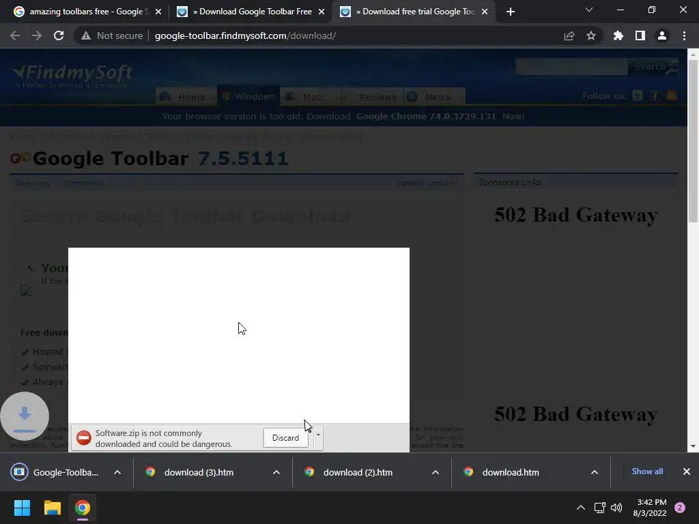Show hidden system tray icons
This screenshot has height=524, width=699.
(581, 508)
